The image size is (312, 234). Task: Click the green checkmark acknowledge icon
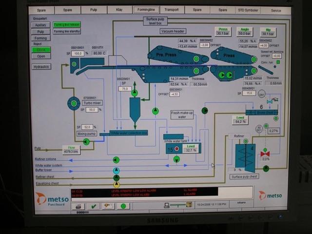(x=93, y=206)
